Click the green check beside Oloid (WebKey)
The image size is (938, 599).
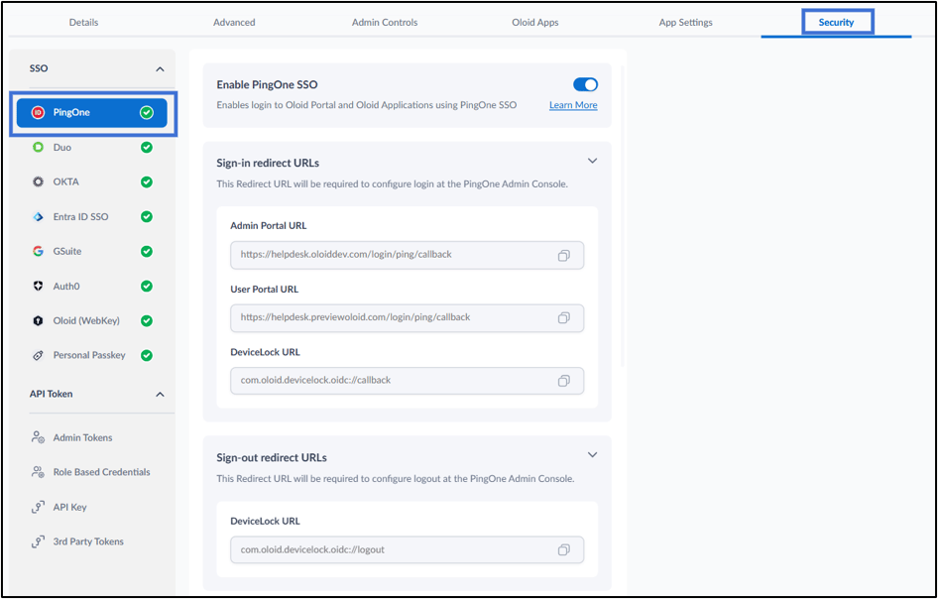pyautogui.click(x=147, y=320)
